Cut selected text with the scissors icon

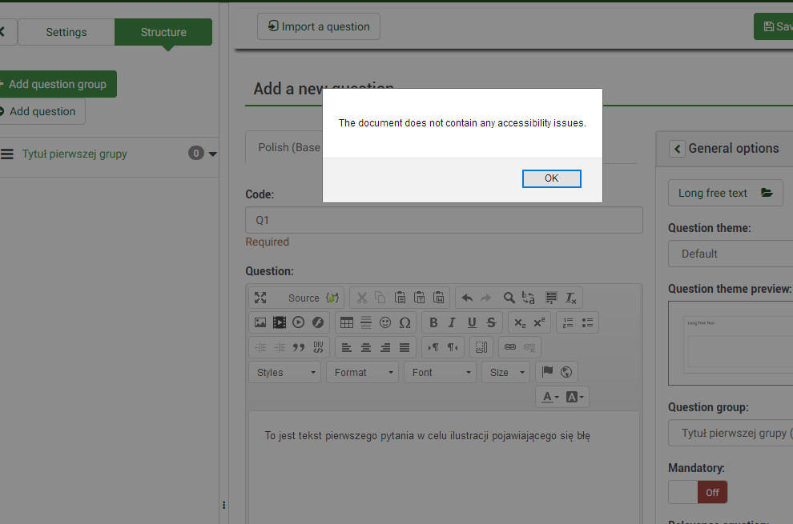click(361, 298)
